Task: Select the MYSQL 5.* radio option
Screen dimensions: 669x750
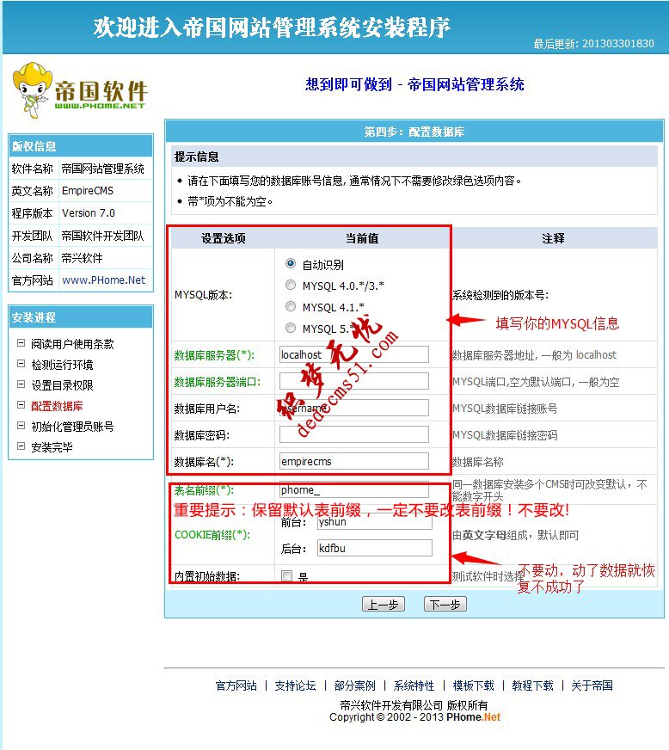Action: pyautogui.click(x=291, y=328)
